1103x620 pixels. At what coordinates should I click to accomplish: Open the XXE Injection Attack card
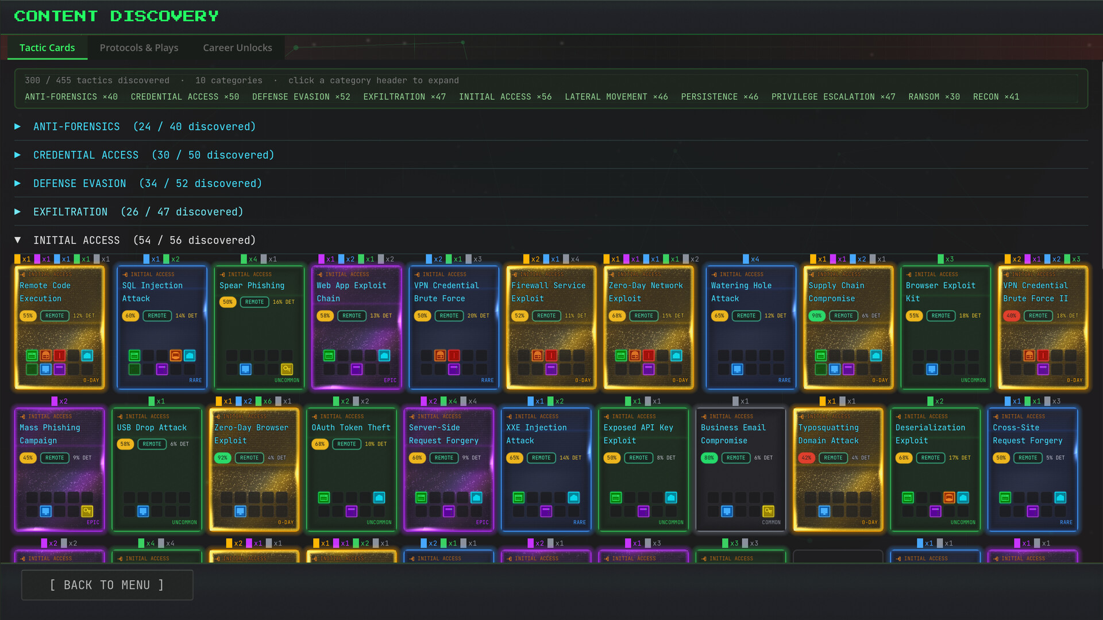click(546, 470)
